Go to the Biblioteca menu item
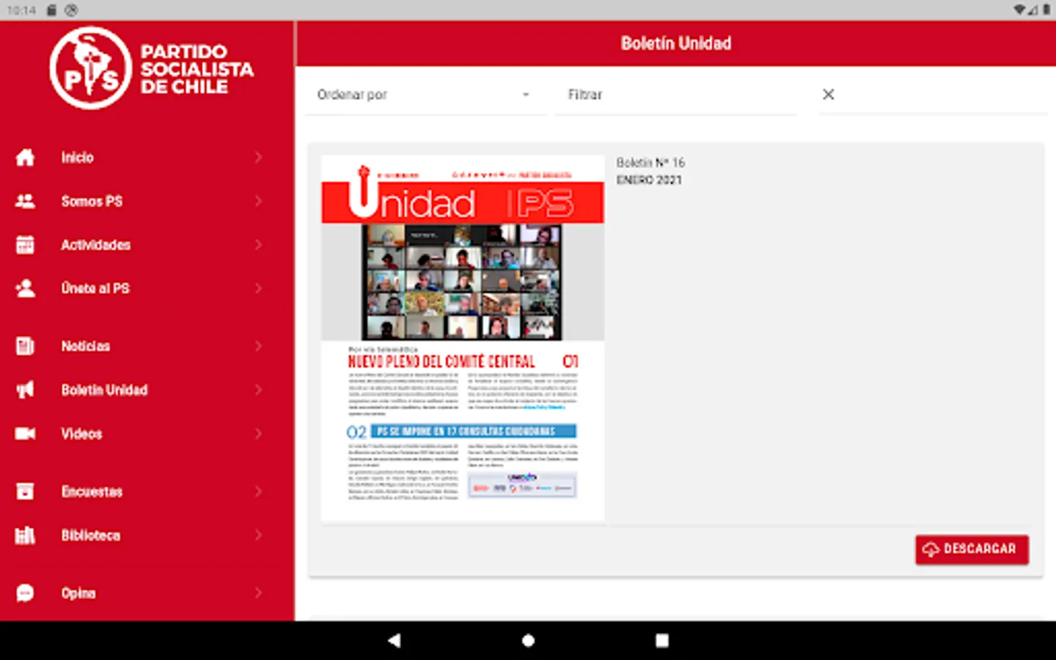 point(147,535)
